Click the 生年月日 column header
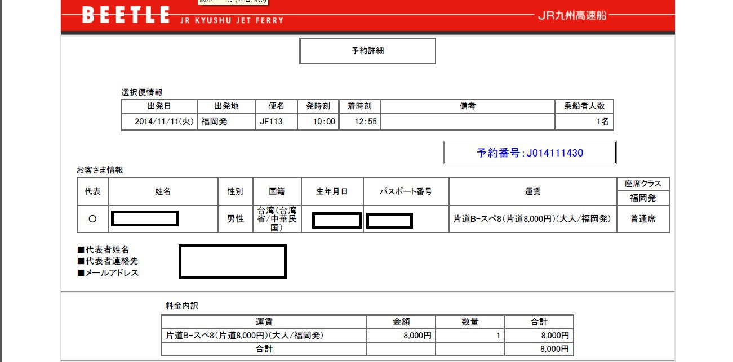 pos(332,191)
